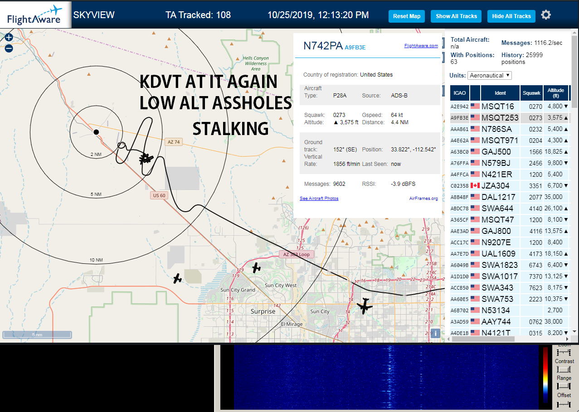
Task: Select the SWA343 row
Action: (510, 287)
